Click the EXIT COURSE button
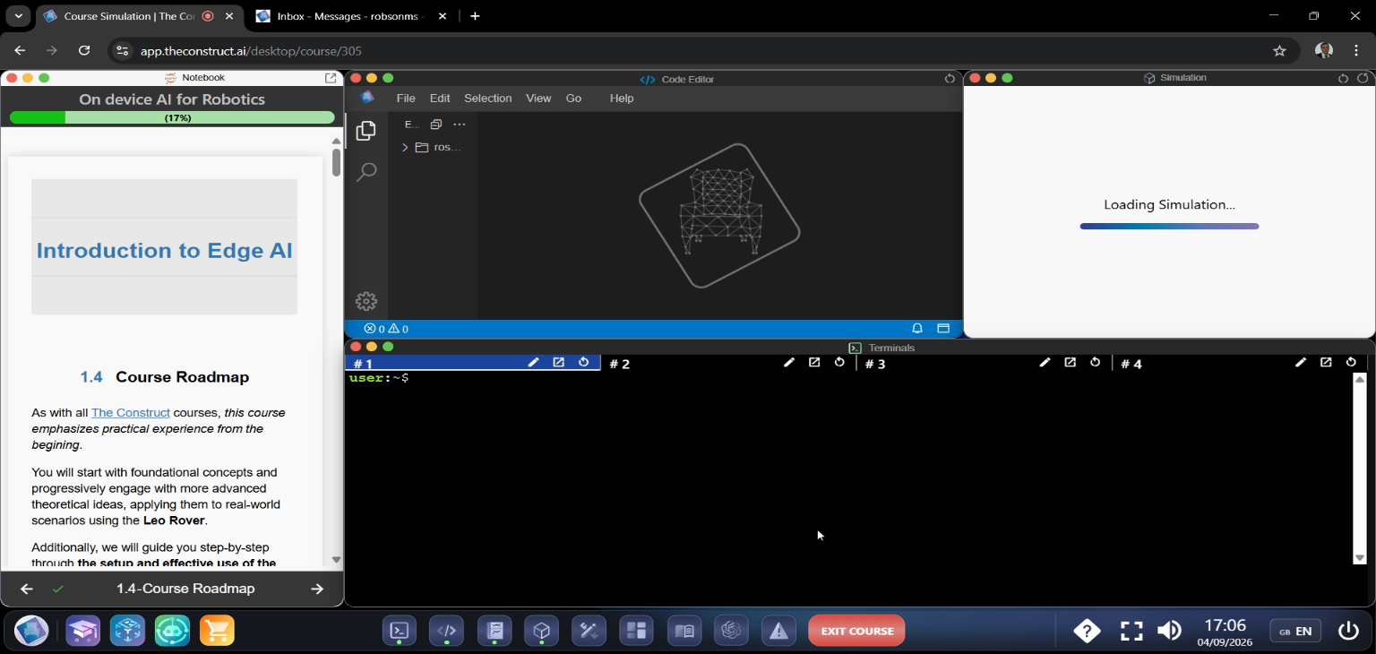Image resolution: width=1376 pixels, height=654 pixels. point(856,631)
